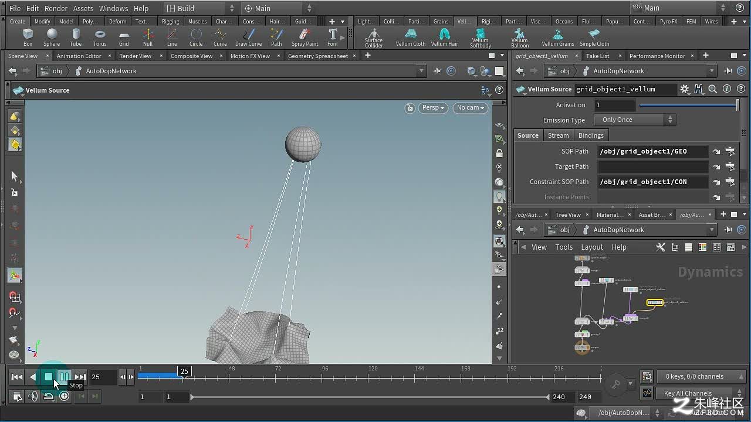This screenshot has width=751, height=422.
Task: Select the Spray Paint tool
Action: 305,38
